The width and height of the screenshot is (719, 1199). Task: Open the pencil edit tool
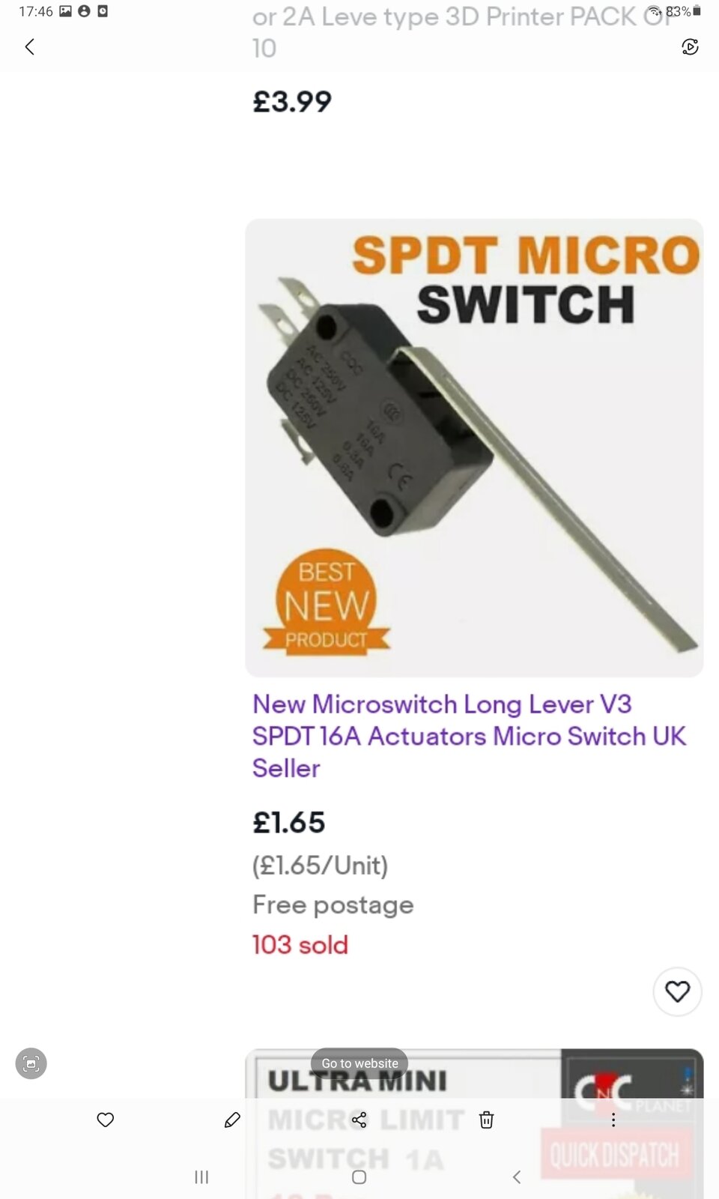[x=232, y=1120]
